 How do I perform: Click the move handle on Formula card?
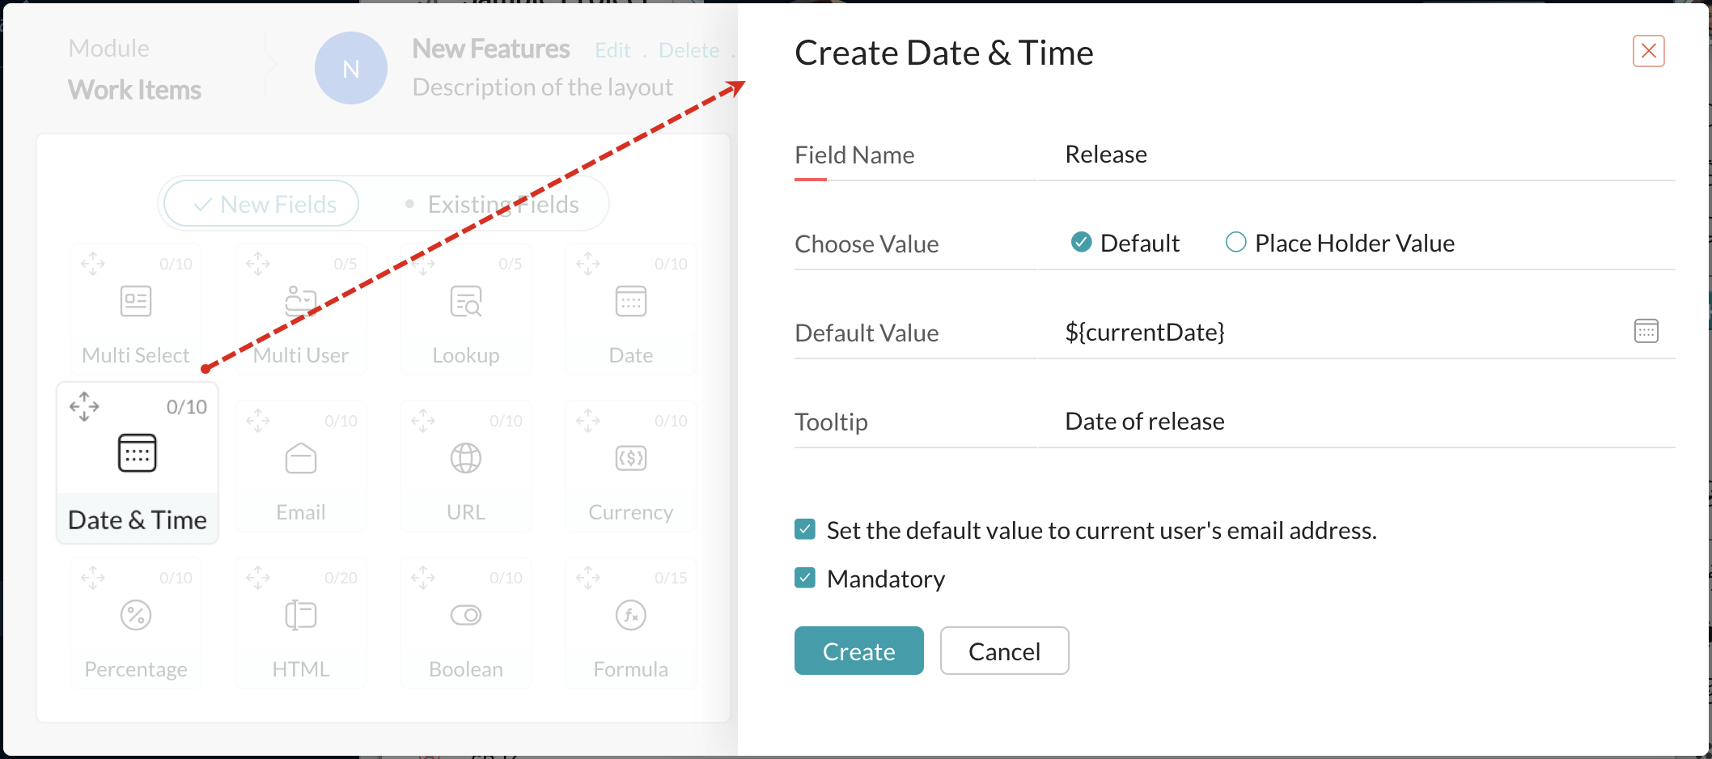(588, 577)
